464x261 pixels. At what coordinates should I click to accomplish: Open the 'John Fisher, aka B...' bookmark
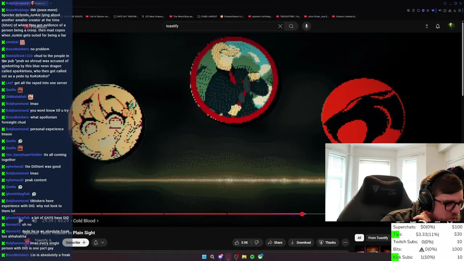point(316,16)
